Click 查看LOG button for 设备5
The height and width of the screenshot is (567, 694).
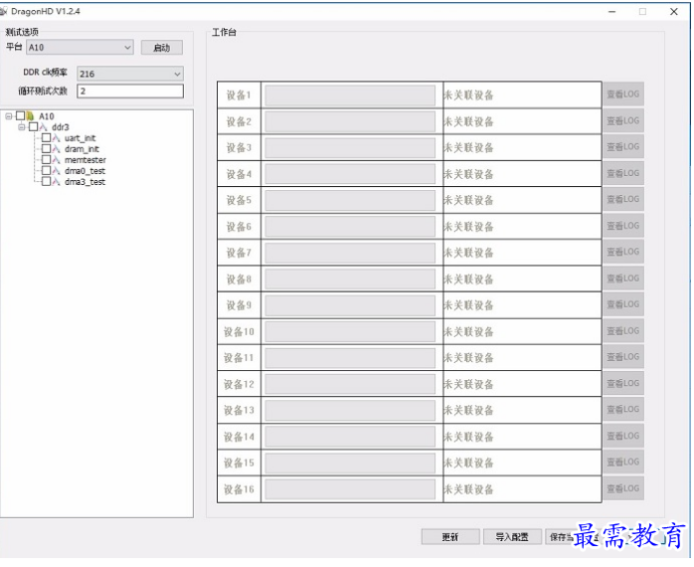[x=623, y=199]
